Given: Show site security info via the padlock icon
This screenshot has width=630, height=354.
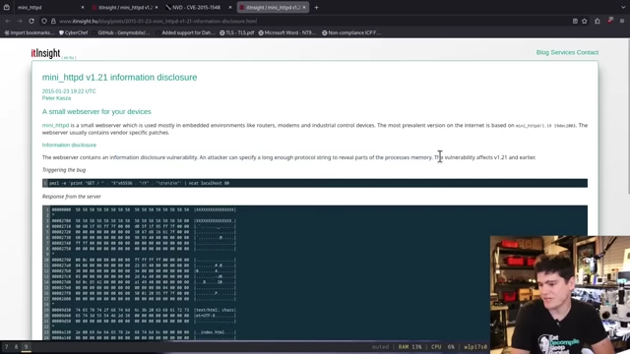Looking at the screenshot, I should point(53,21).
